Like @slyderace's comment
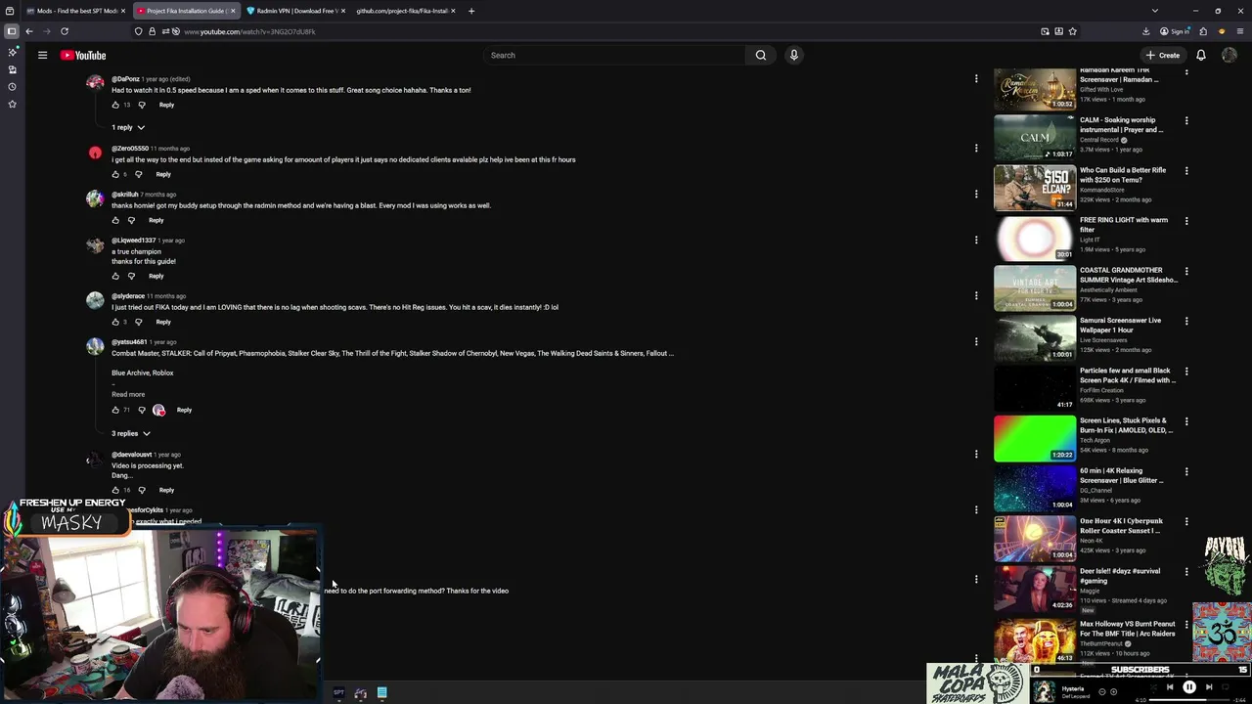1252x704 pixels. tap(115, 322)
